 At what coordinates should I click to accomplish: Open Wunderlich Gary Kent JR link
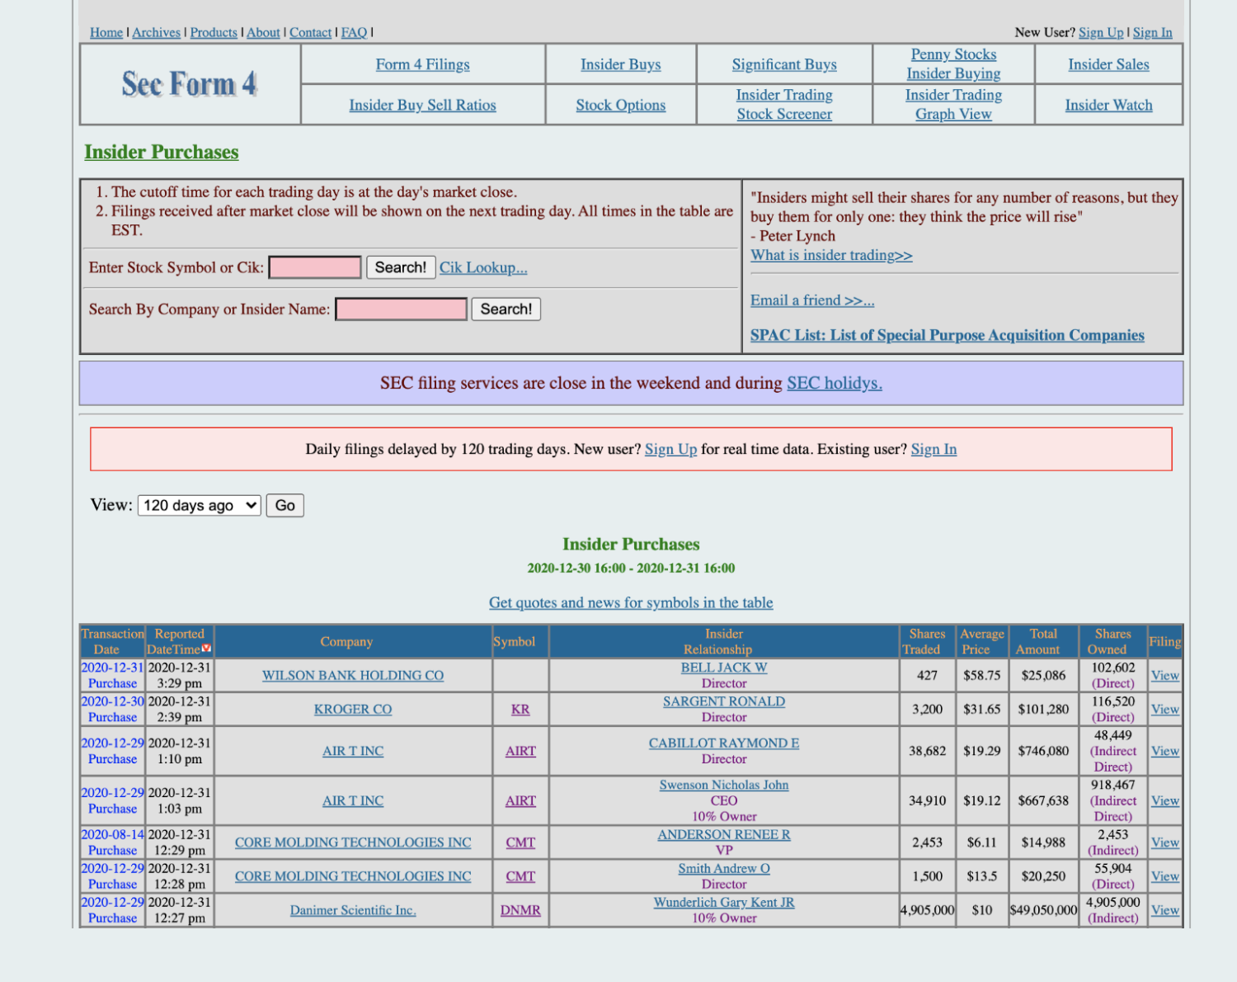coord(724,902)
